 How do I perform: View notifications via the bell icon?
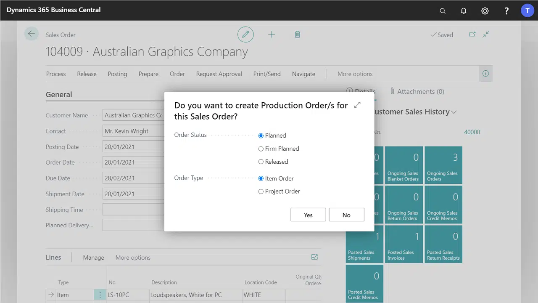(464, 11)
